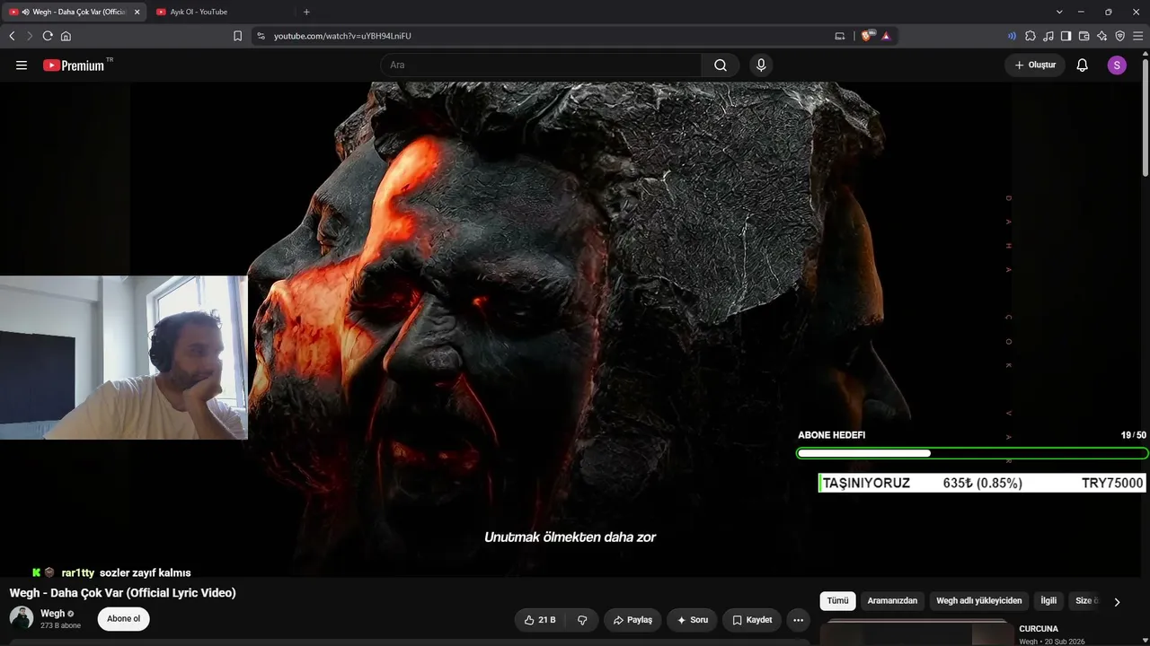Viewport: 1150px width, 646px height.
Task: Dislike the video with thumbs-down
Action: pos(582,620)
